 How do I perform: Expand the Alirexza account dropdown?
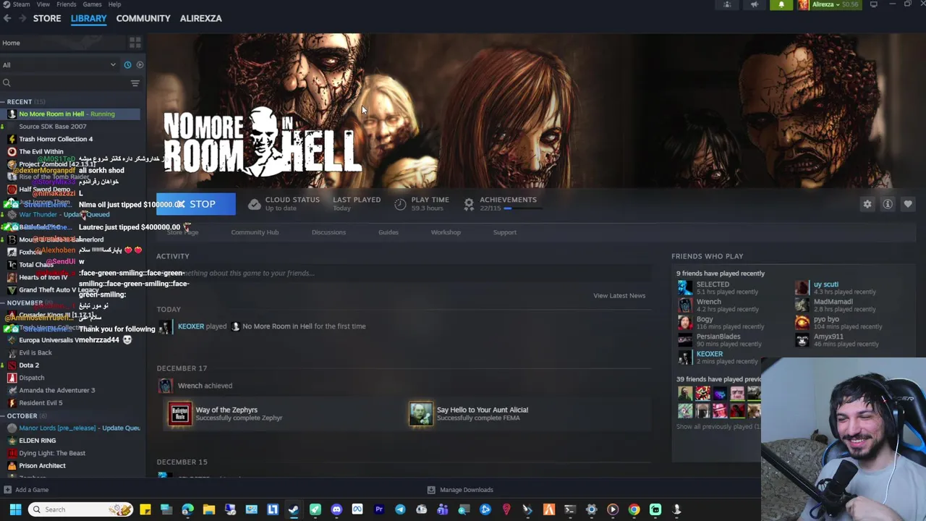[x=828, y=4]
